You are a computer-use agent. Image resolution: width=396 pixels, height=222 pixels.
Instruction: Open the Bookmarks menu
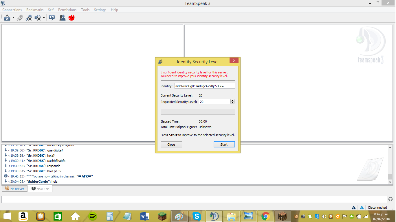coord(35,10)
